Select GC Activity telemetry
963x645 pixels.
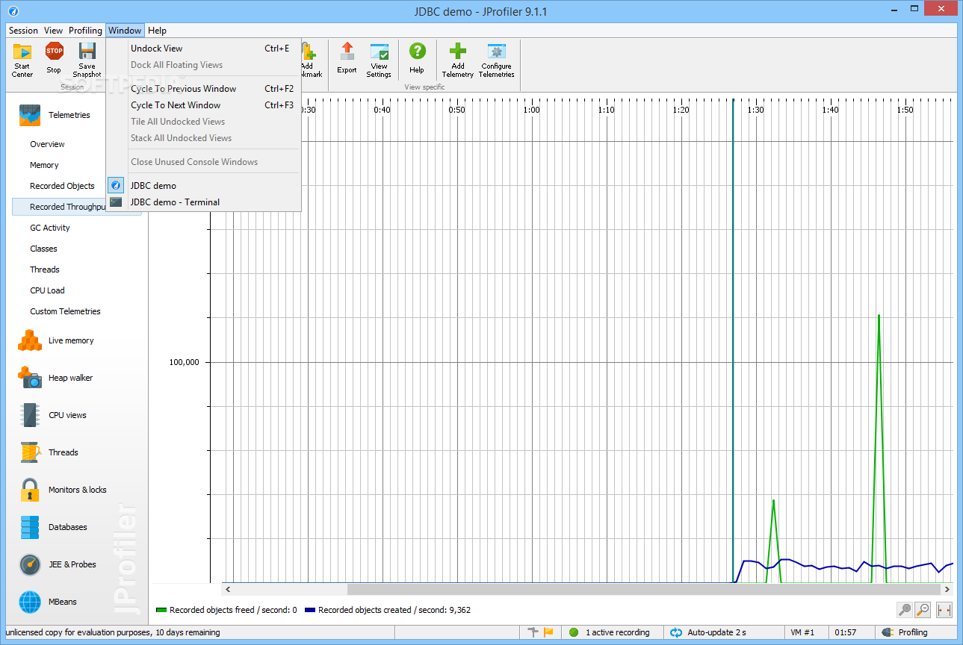[x=50, y=228]
